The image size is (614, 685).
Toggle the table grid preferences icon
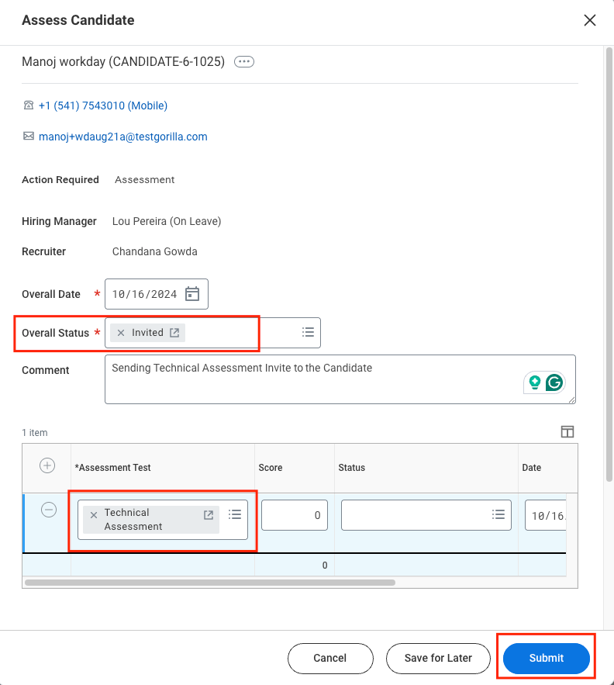[567, 431]
